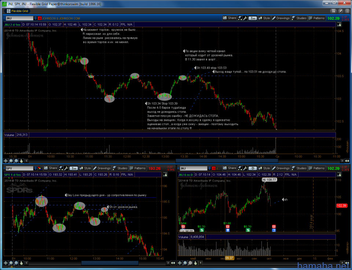Toggle expansion arrows at top chart bottom right
The width and height of the screenshot is (352, 270).
click(347, 161)
